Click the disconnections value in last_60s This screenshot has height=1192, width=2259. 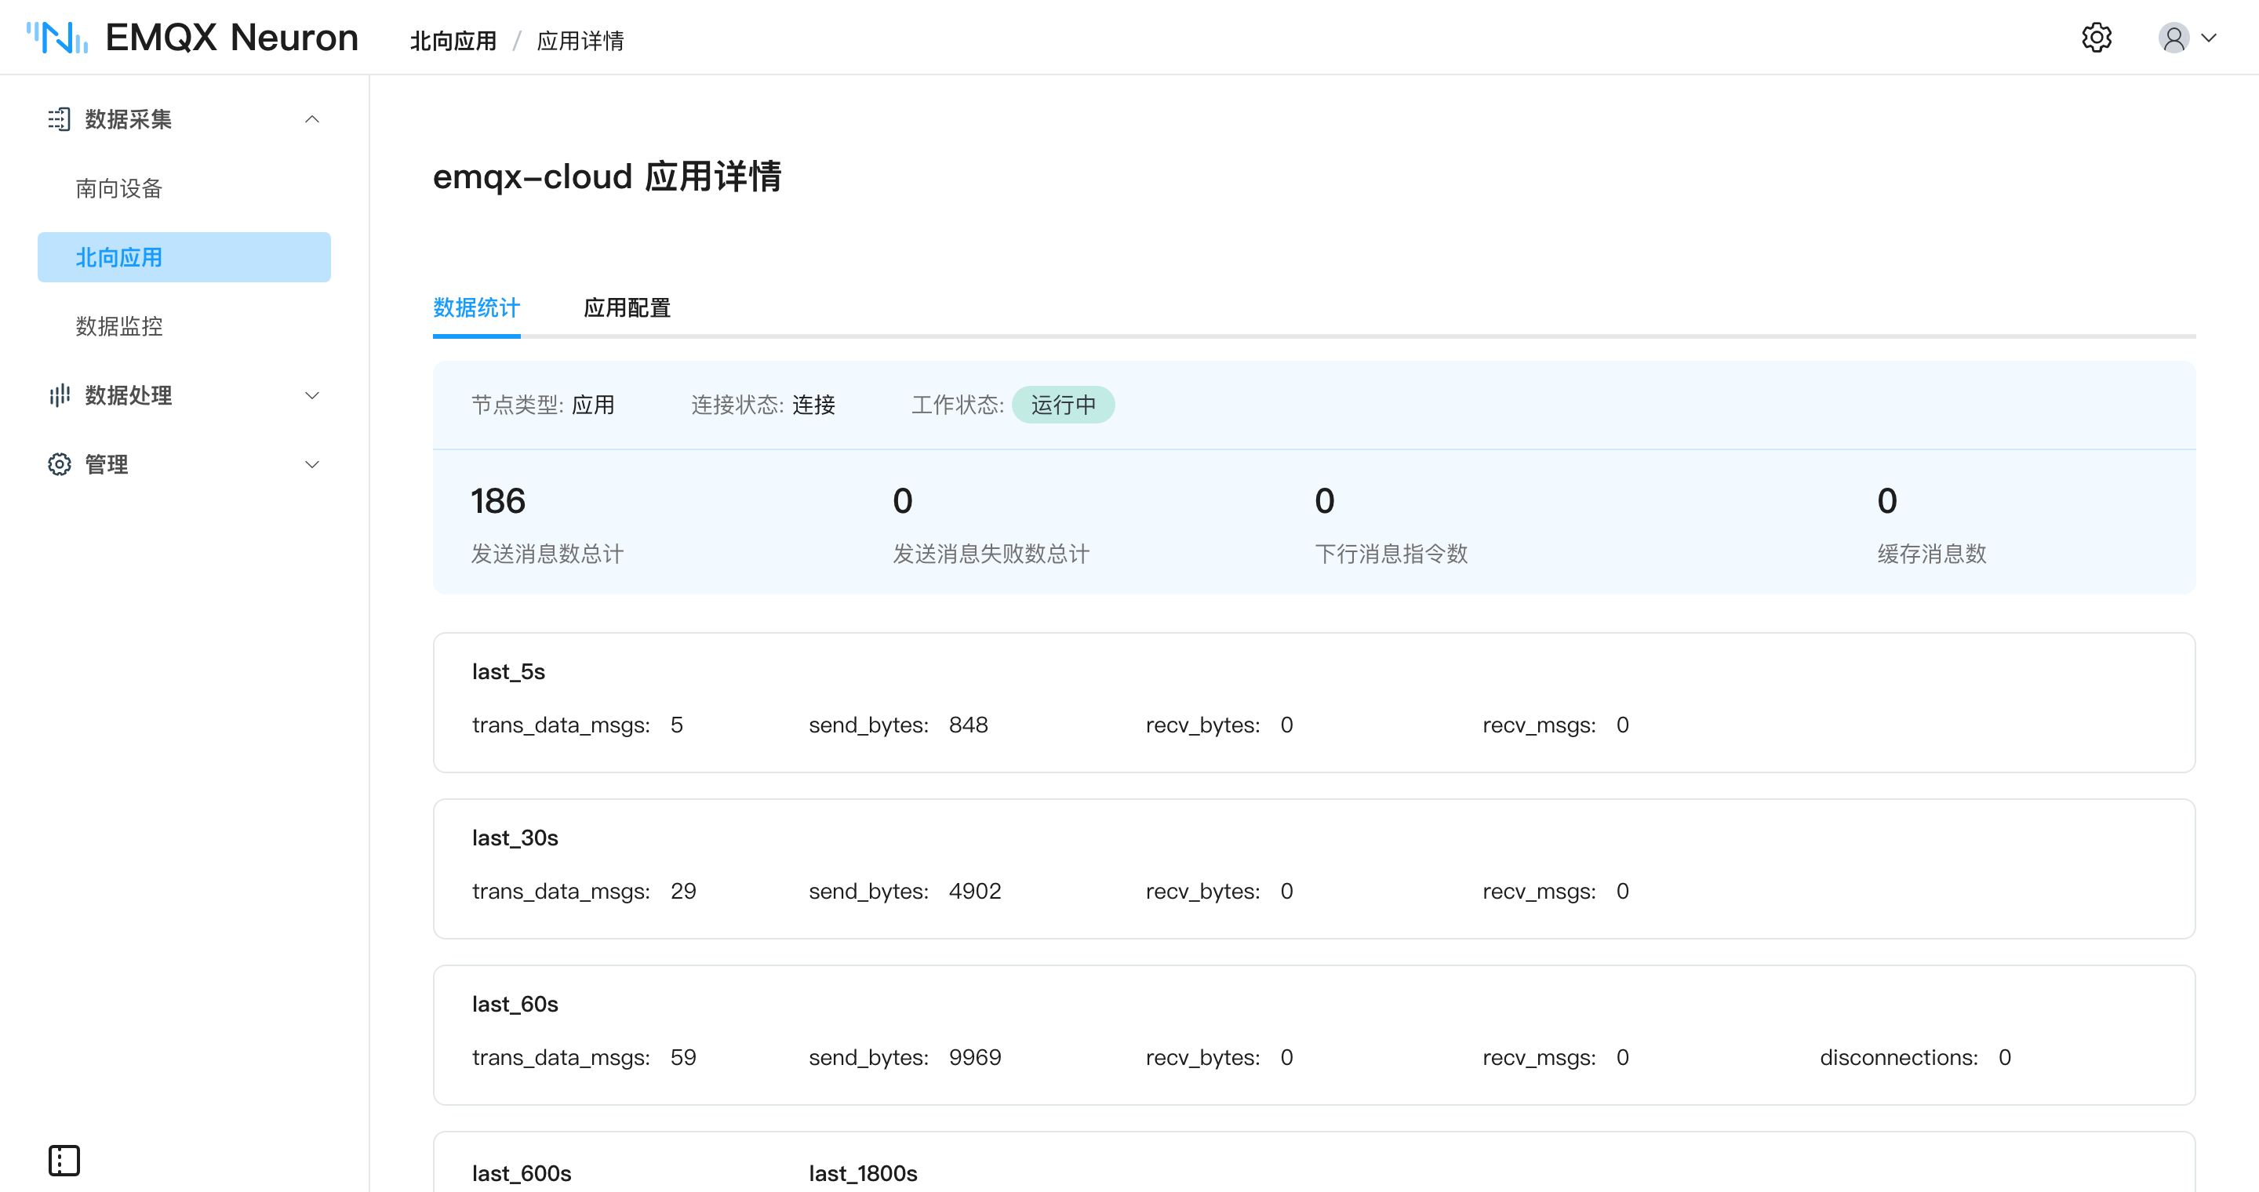coord(2005,1058)
